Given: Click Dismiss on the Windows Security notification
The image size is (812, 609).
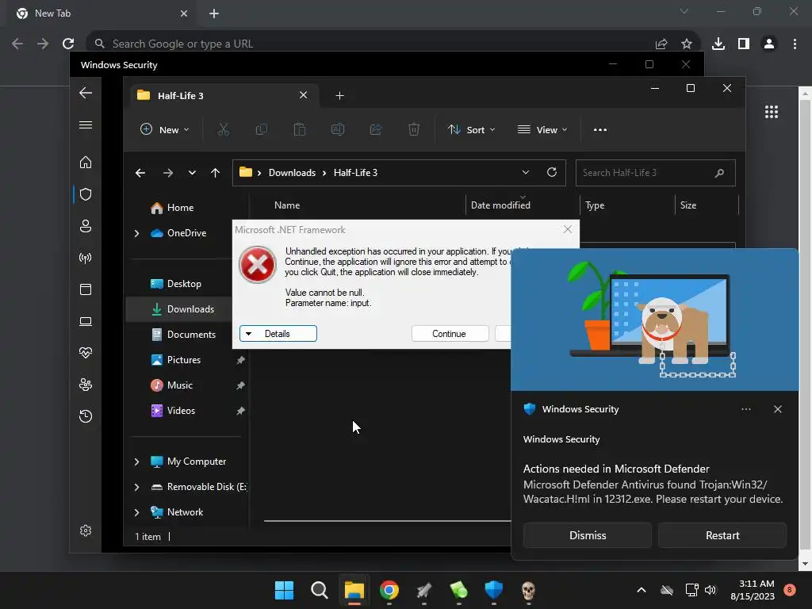Looking at the screenshot, I should click(x=588, y=535).
